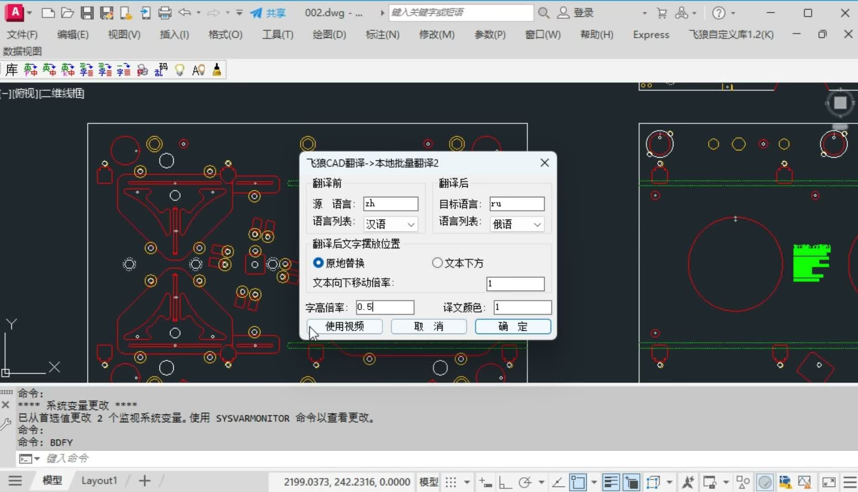This screenshot has width=858, height=492.
Task: Click the Help question mark icon
Action: tap(719, 13)
